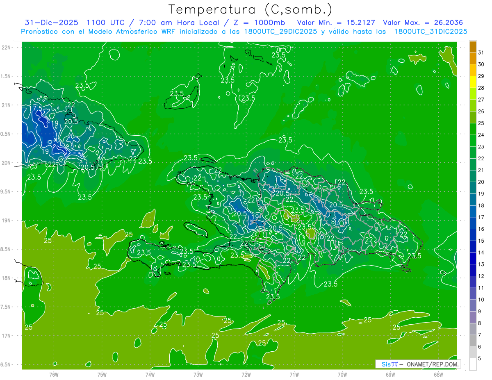Click the "70W" longitude axis label
The height and width of the screenshot is (380, 492).
click(x=342, y=375)
